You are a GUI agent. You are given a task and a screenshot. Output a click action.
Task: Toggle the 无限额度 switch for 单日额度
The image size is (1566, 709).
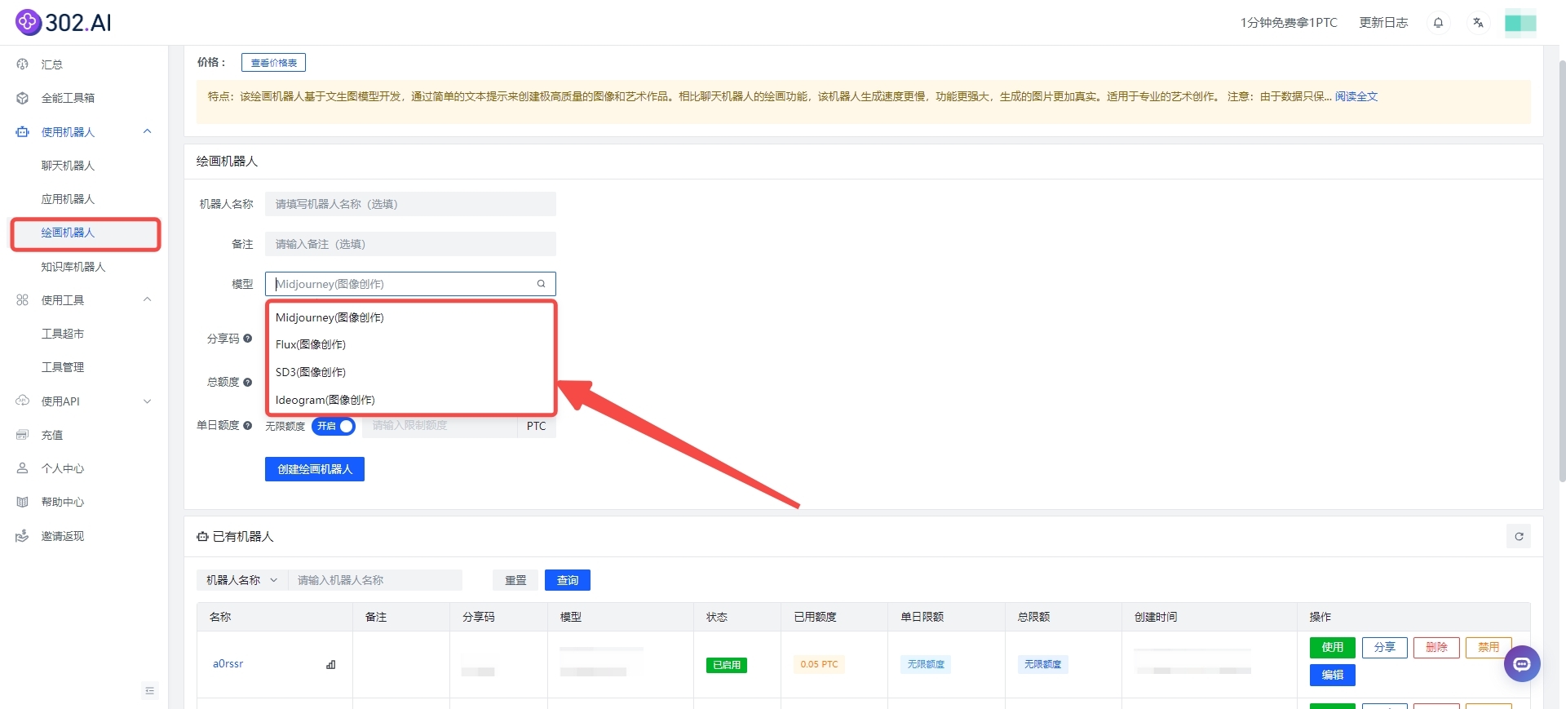(334, 426)
